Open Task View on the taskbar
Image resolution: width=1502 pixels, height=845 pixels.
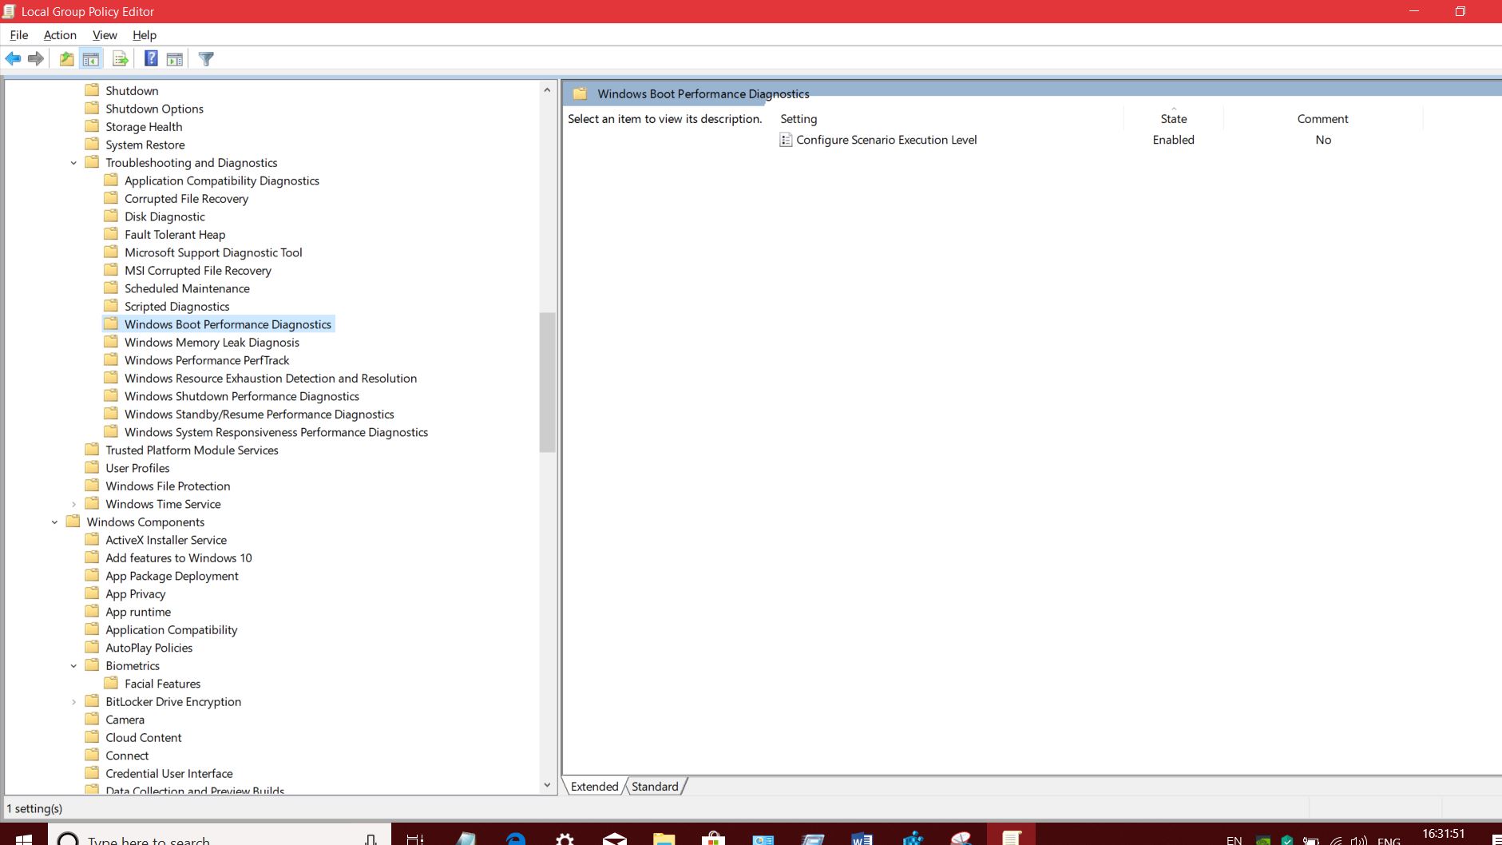coord(415,839)
